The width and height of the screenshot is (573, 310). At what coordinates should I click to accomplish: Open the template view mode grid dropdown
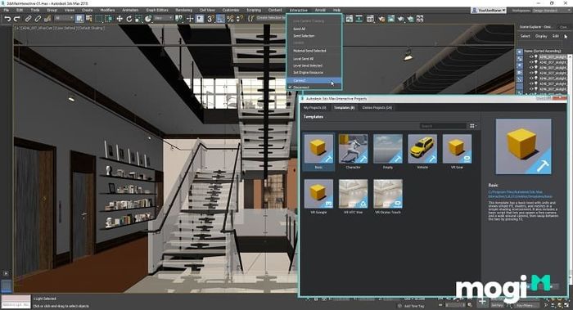[473, 126]
